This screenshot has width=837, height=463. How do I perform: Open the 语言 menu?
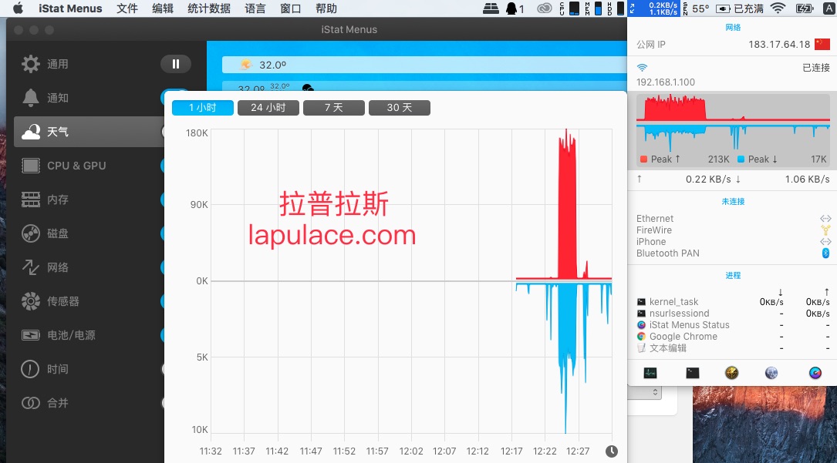click(x=255, y=8)
